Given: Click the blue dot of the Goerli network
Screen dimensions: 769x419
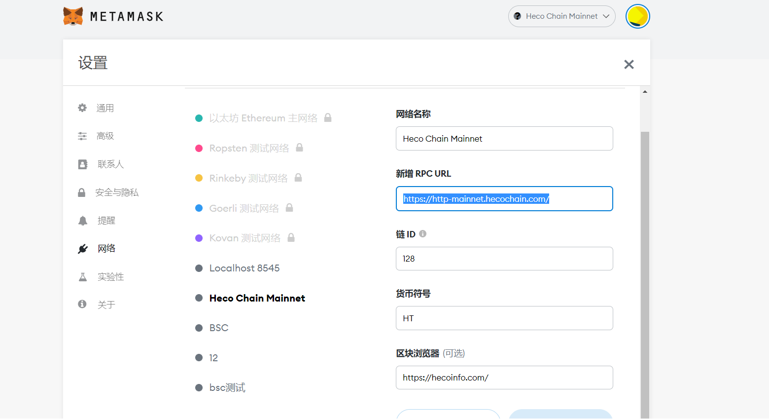Looking at the screenshot, I should point(199,208).
